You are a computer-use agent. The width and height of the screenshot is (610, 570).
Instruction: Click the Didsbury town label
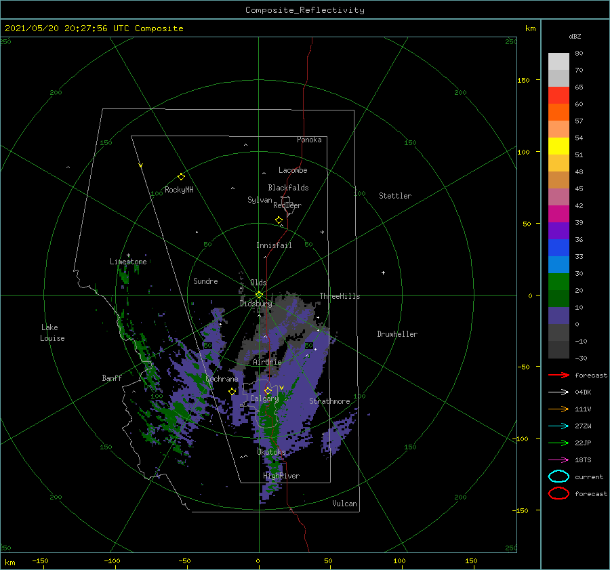[x=256, y=304]
